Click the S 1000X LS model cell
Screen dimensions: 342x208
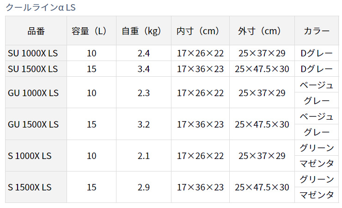coord(36,156)
